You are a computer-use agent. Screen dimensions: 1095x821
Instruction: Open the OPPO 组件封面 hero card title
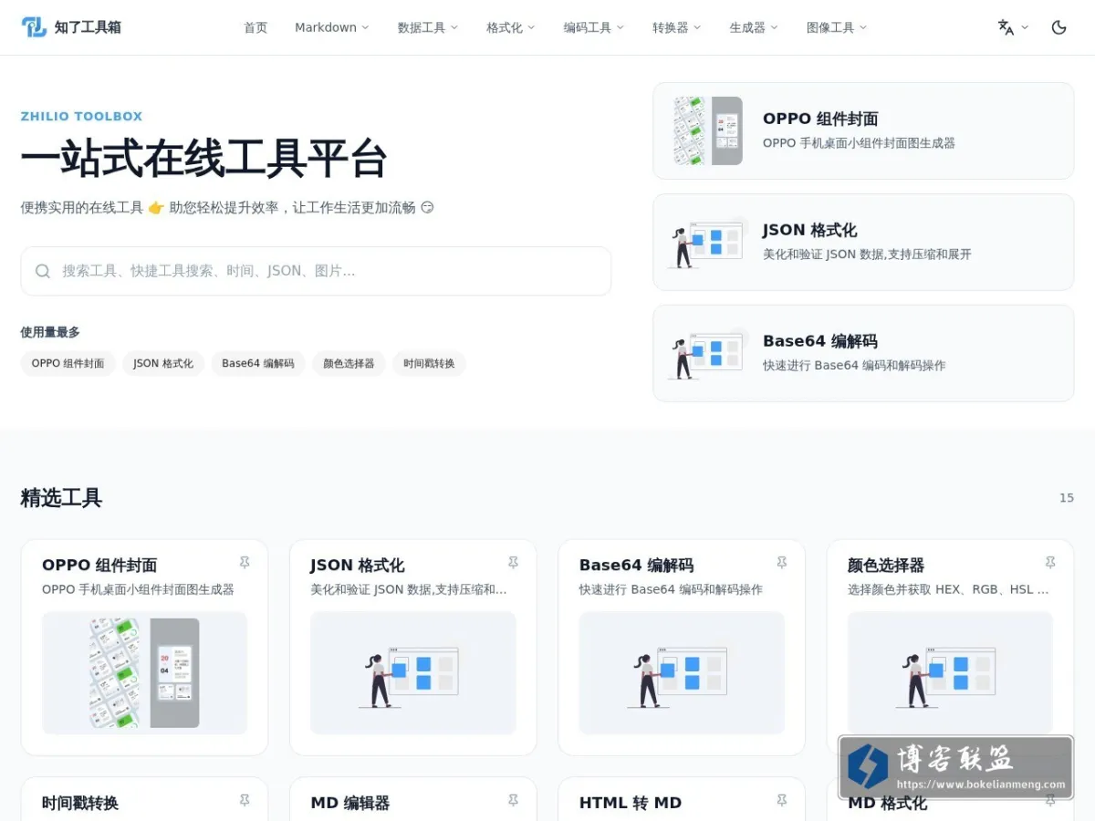[820, 119]
